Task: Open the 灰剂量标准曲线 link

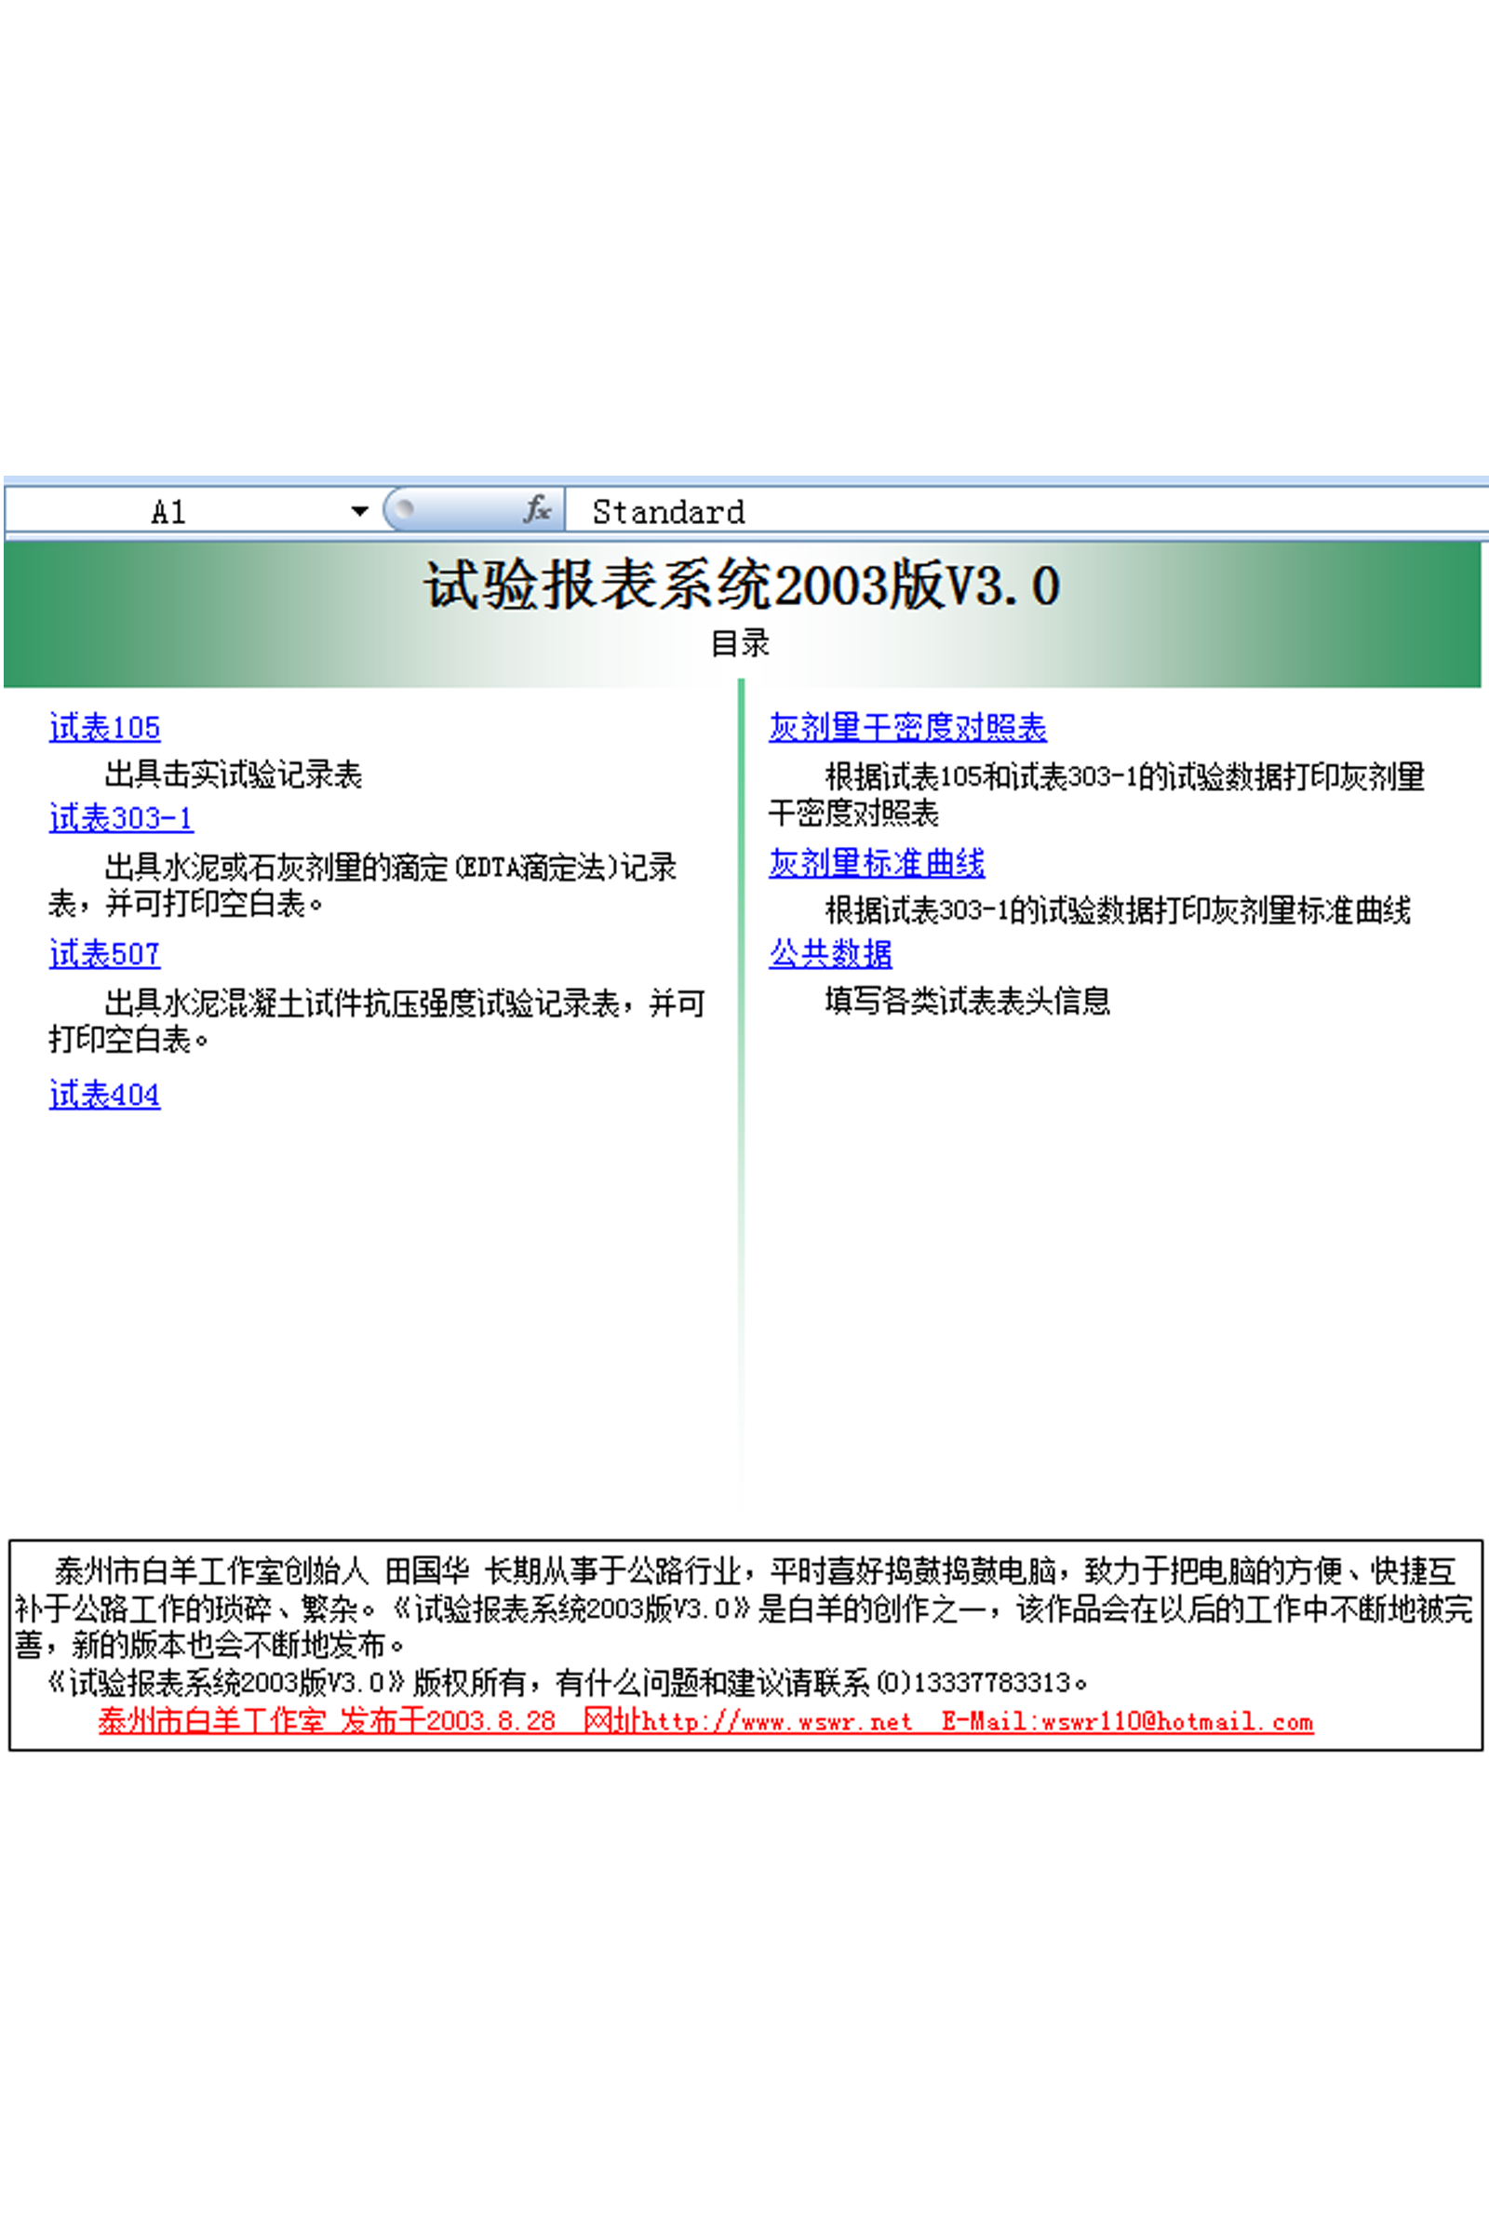Action: pyautogui.click(x=877, y=863)
